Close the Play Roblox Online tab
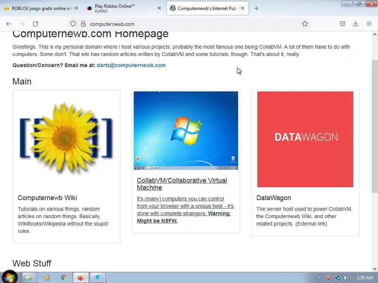Screen dimensions: 378x283 tap(159, 8)
